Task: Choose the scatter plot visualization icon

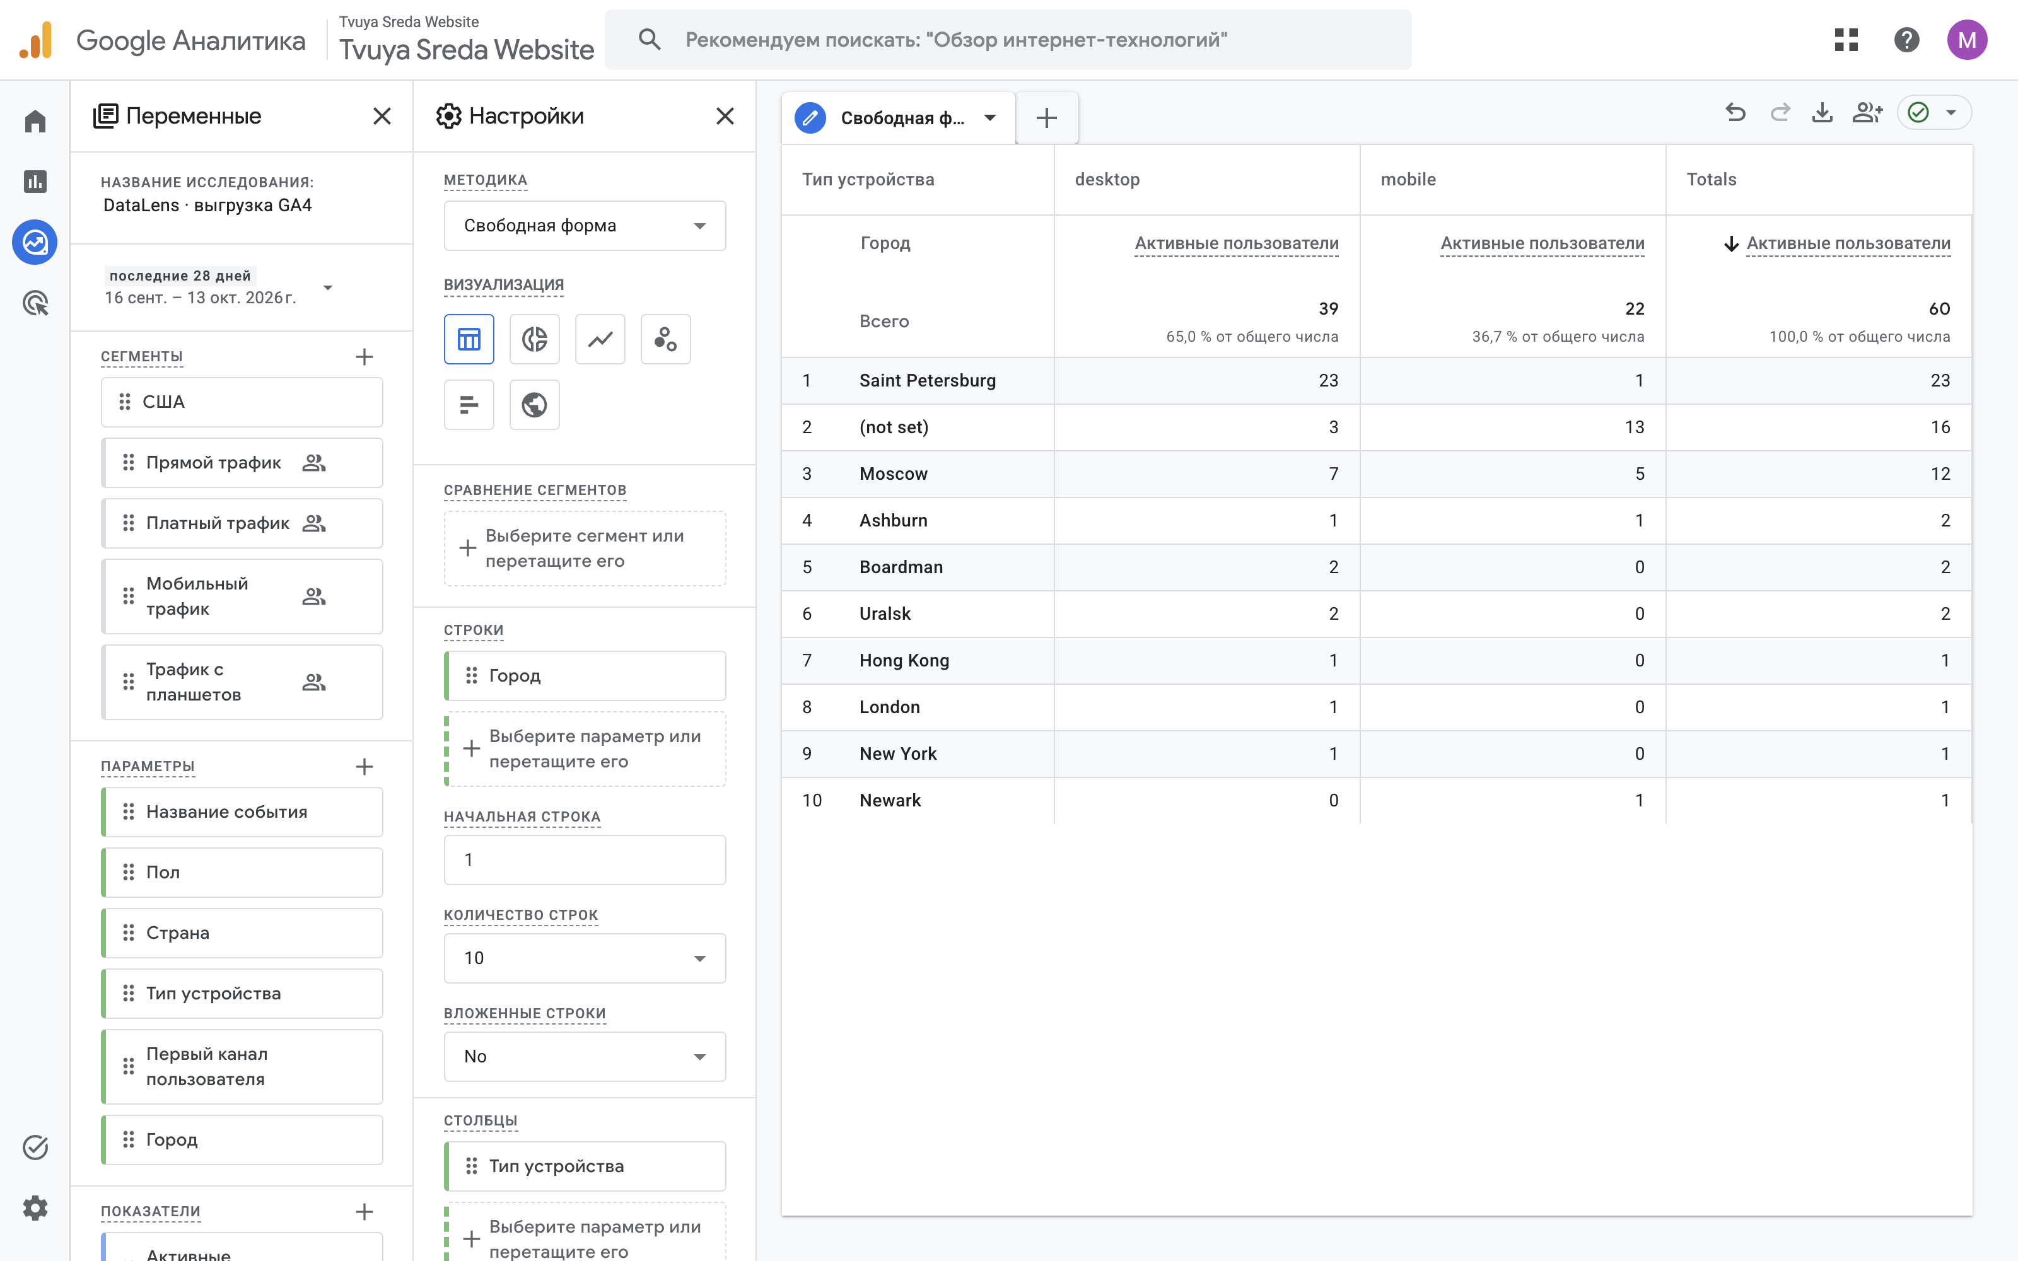Action: click(665, 339)
